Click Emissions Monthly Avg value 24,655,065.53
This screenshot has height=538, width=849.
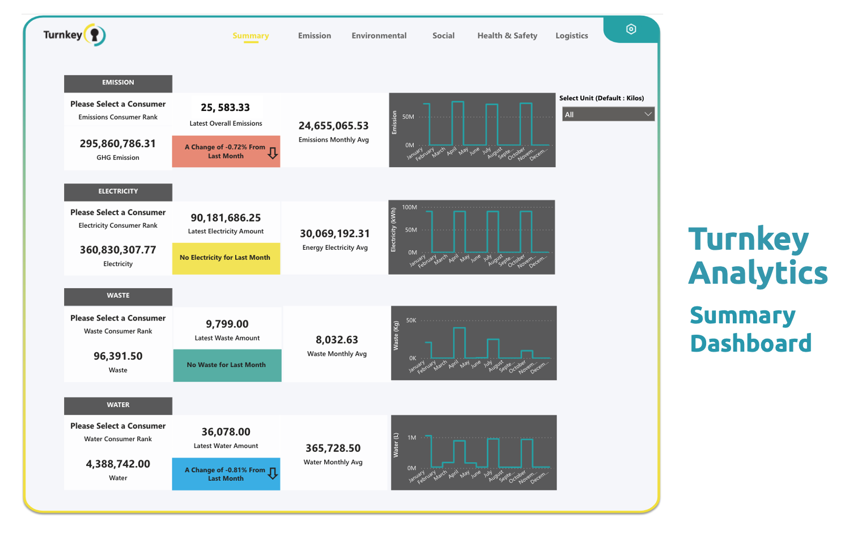334,126
